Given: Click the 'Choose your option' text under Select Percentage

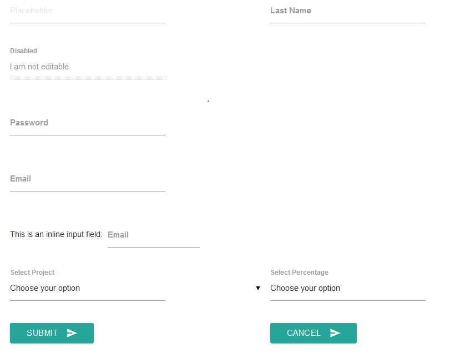Looking at the screenshot, I should pyautogui.click(x=305, y=288).
